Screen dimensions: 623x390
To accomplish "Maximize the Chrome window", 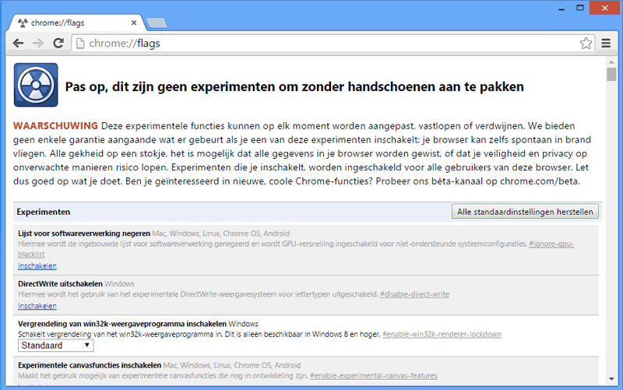I will (580, 8).
